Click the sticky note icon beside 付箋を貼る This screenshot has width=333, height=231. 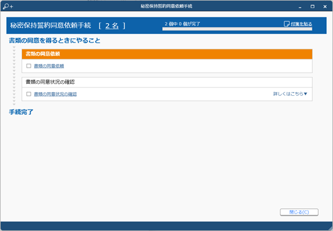pos(287,24)
